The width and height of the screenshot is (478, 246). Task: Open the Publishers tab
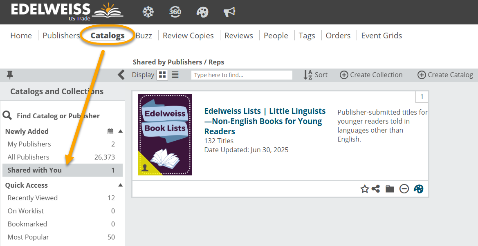click(61, 35)
